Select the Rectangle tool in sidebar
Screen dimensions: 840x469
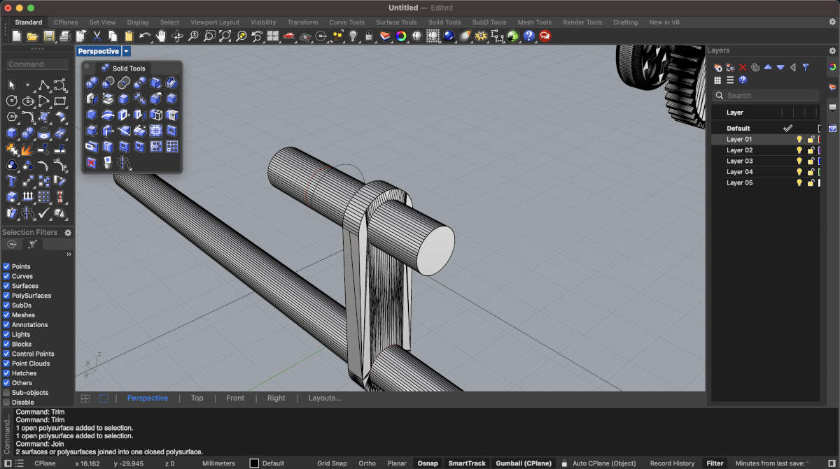(x=60, y=101)
